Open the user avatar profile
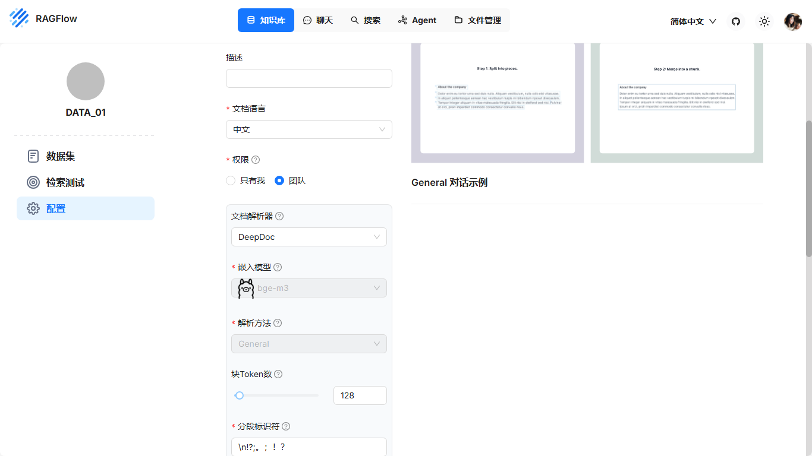The height and width of the screenshot is (456, 812). point(793,21)
